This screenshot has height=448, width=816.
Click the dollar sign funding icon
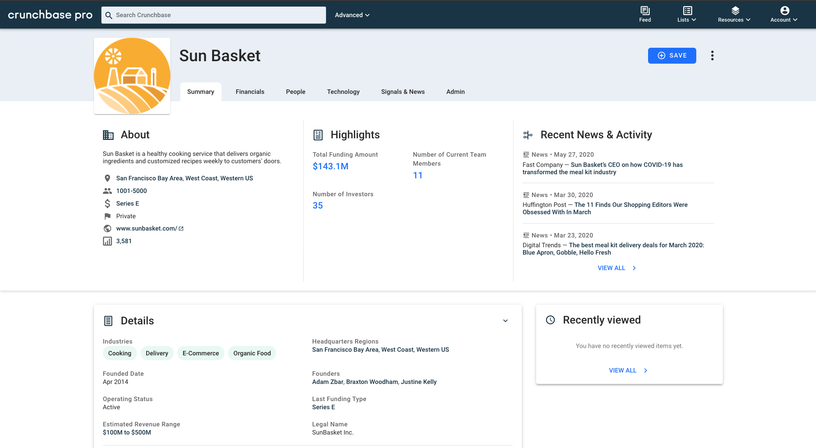point(107,204)
